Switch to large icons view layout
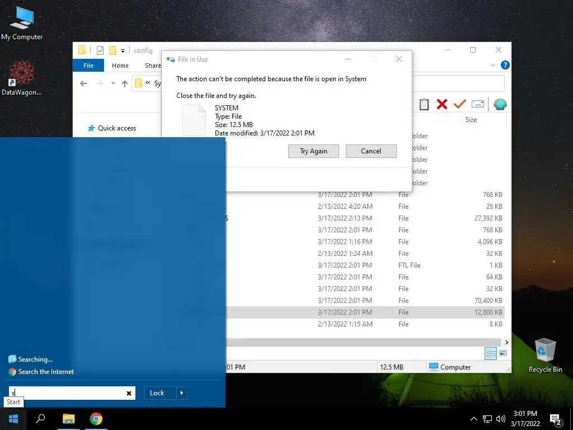573x430 pixels. (503, 353)
